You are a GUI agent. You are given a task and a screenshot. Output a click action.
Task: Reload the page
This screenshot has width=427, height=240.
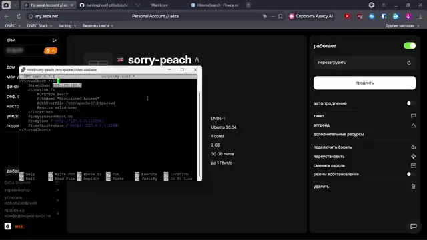tap(19, 16)
